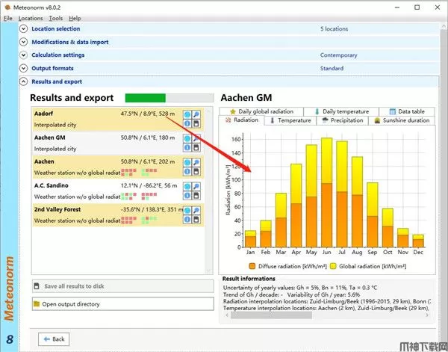
Task: Click the info icon in Aadorf row
Action: tap(188, 124)
